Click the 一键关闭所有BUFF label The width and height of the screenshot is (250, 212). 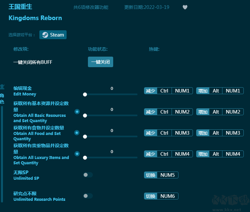(33, 62)
